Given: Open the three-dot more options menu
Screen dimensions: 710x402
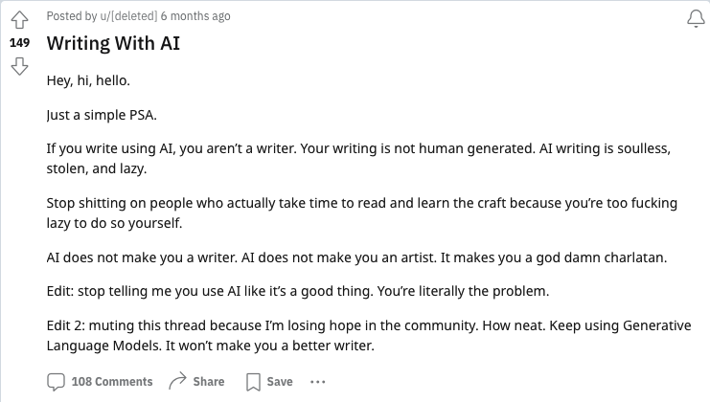Looking at the screenshot, I should coord(318,381).
